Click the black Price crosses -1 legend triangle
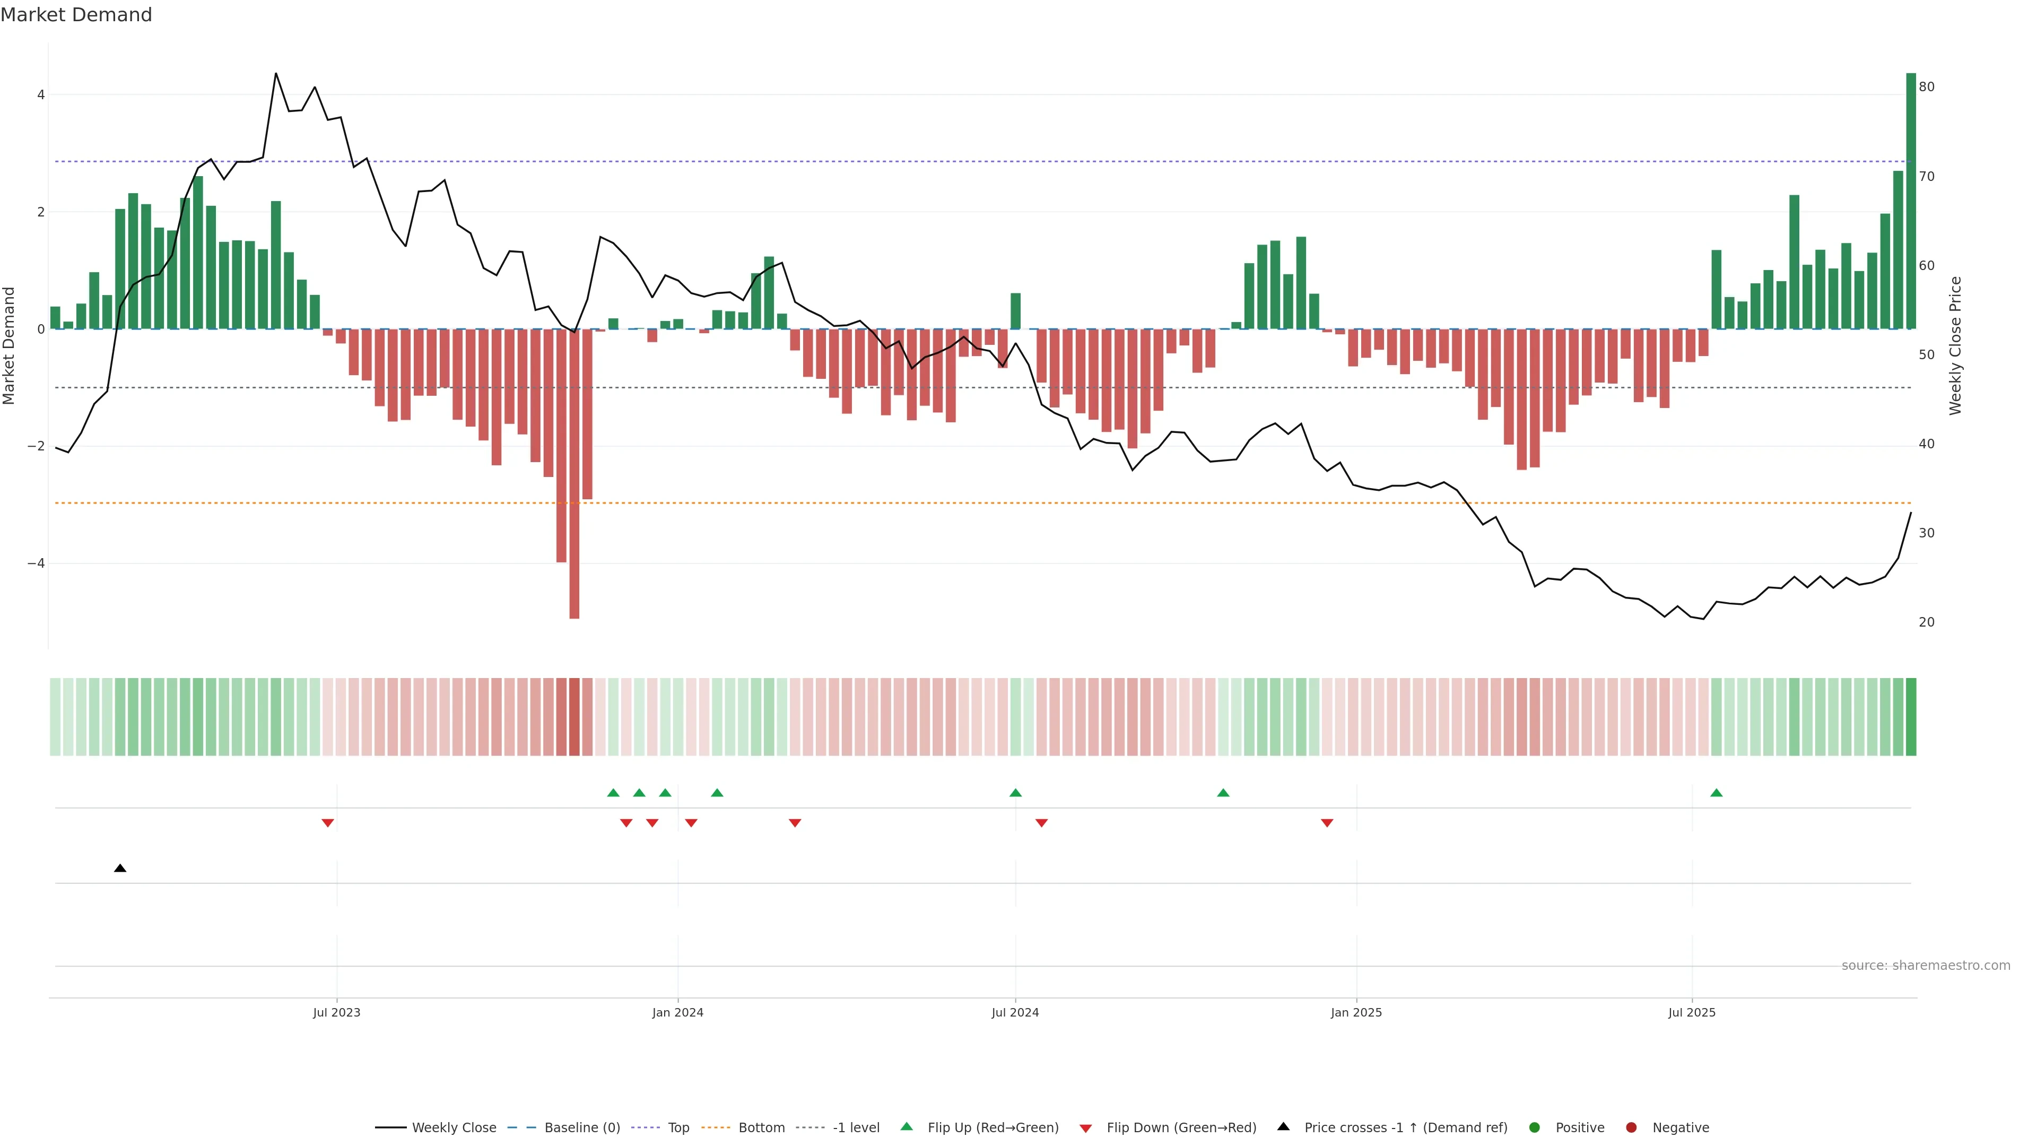The image size is (2037, 1146). pyautogui.click(x=1283, y=1127)
